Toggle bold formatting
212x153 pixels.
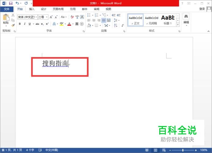20,24
